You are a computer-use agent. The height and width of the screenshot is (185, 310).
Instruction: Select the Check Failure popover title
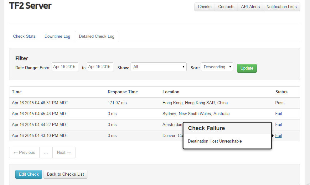click(206, 128)
